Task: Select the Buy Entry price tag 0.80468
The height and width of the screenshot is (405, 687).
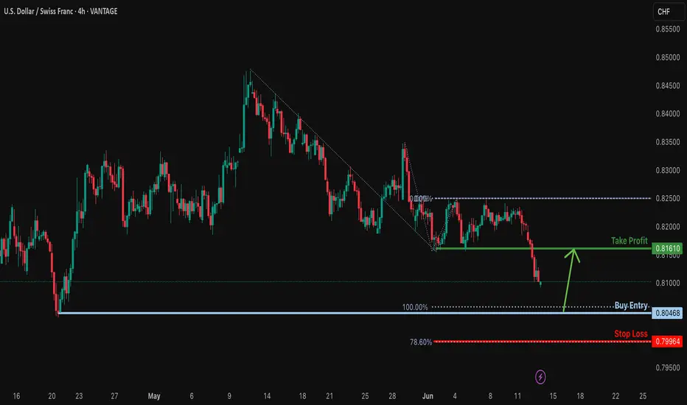Action: [x=667, y=313]
